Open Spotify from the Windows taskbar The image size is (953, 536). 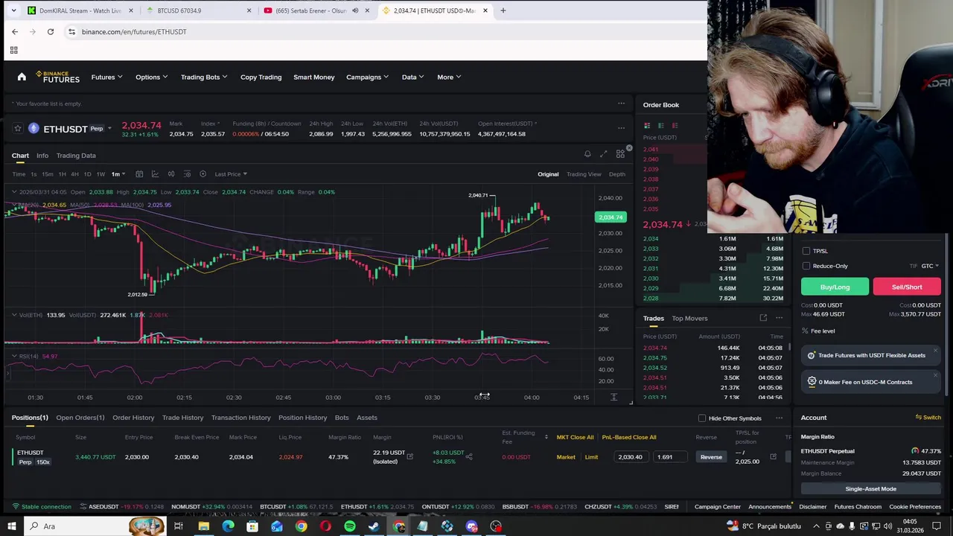pos(350,526)
